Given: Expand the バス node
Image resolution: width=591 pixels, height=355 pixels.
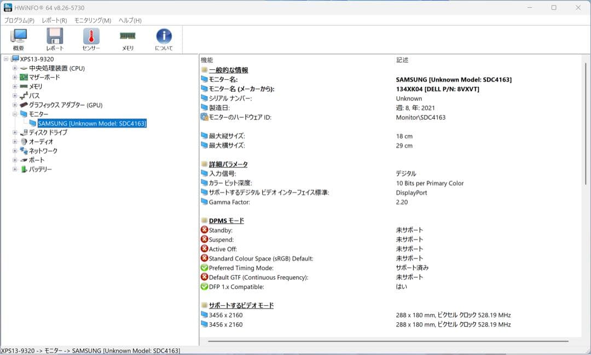Looking at the screenshot, I should tap(14, 95).
